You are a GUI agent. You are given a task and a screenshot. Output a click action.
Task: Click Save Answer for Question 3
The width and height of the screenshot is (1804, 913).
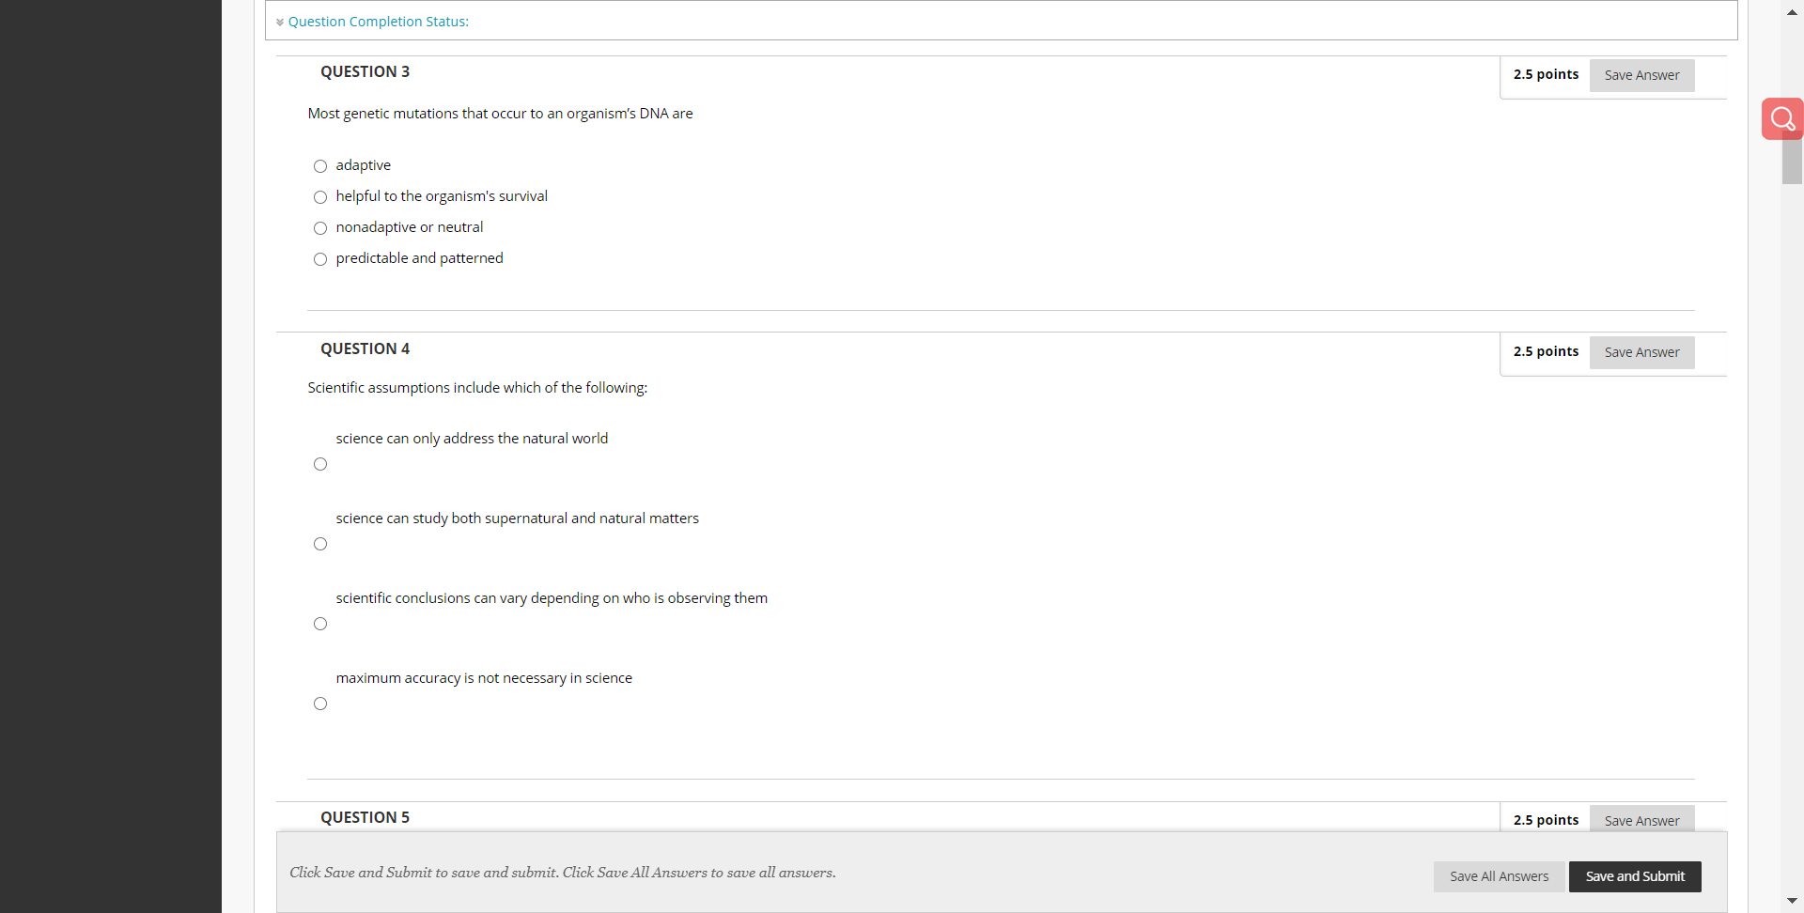(x=1641, y=75)
